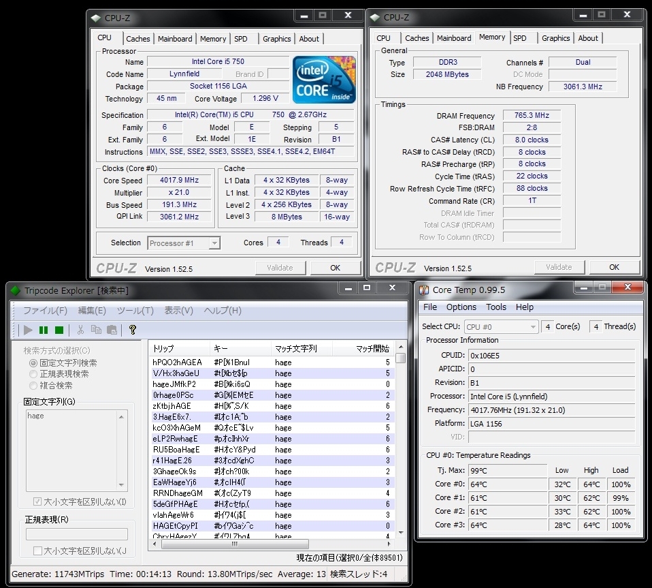Open the ヘルプ(H) menu
The image size is (652, 588).
click(x=223, y=311)
